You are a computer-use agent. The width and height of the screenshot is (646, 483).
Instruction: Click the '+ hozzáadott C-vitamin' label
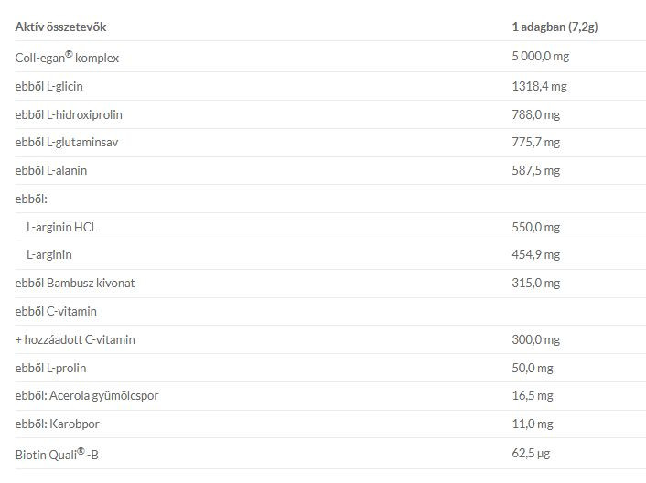pos(75,339)
